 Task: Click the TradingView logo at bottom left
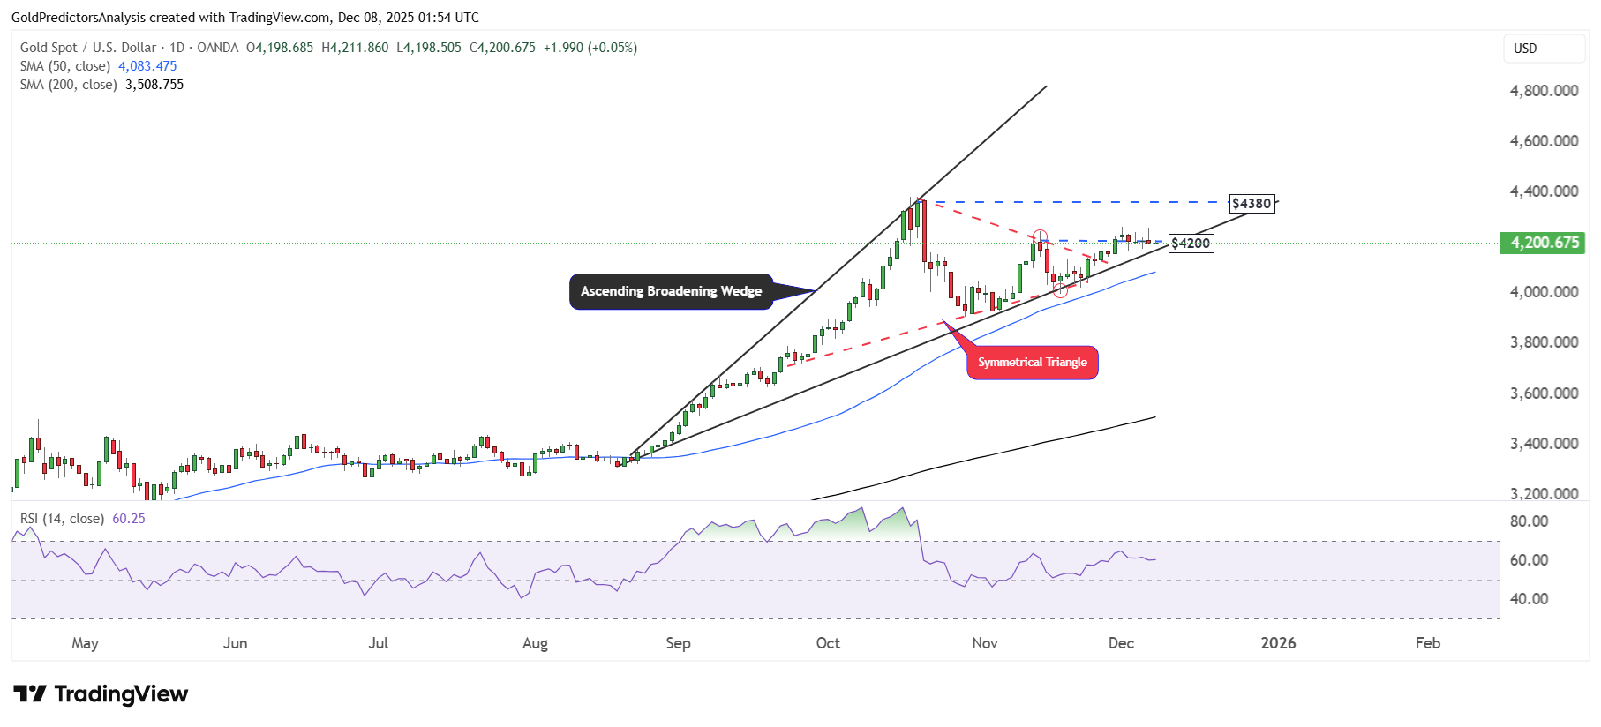[101, 694]
